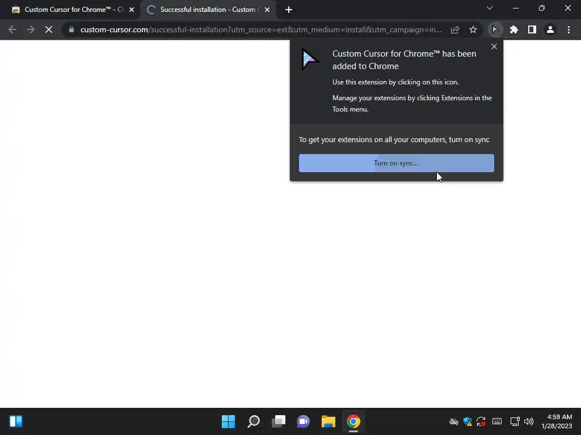This screenshot has height=435, width=581.
Task: View site information via the lock icon
Action: pos(71,29)
